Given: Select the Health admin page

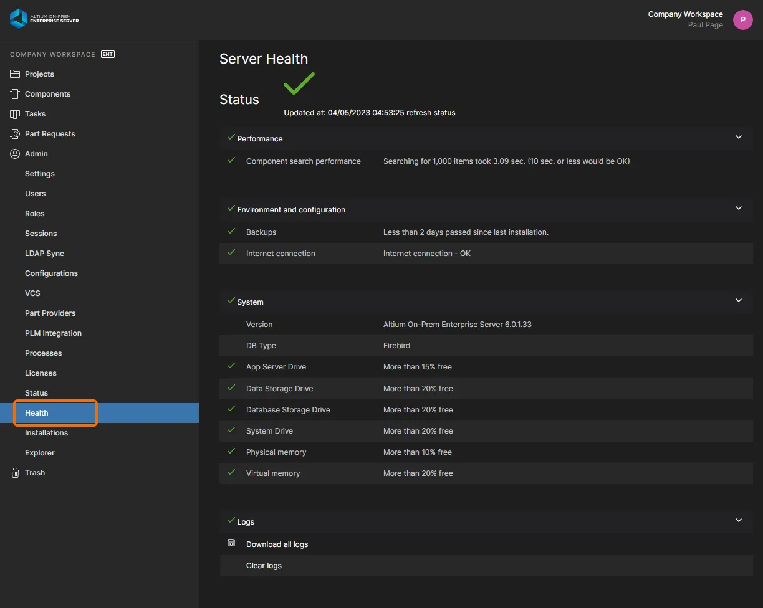Looking at the screenshot, I should (x=36, y=413).
